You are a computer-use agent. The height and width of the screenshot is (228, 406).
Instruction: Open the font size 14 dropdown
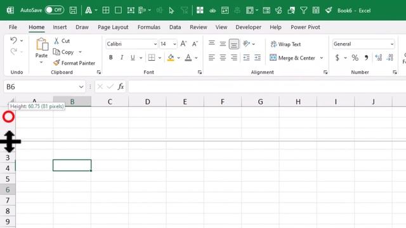[174, 44]
